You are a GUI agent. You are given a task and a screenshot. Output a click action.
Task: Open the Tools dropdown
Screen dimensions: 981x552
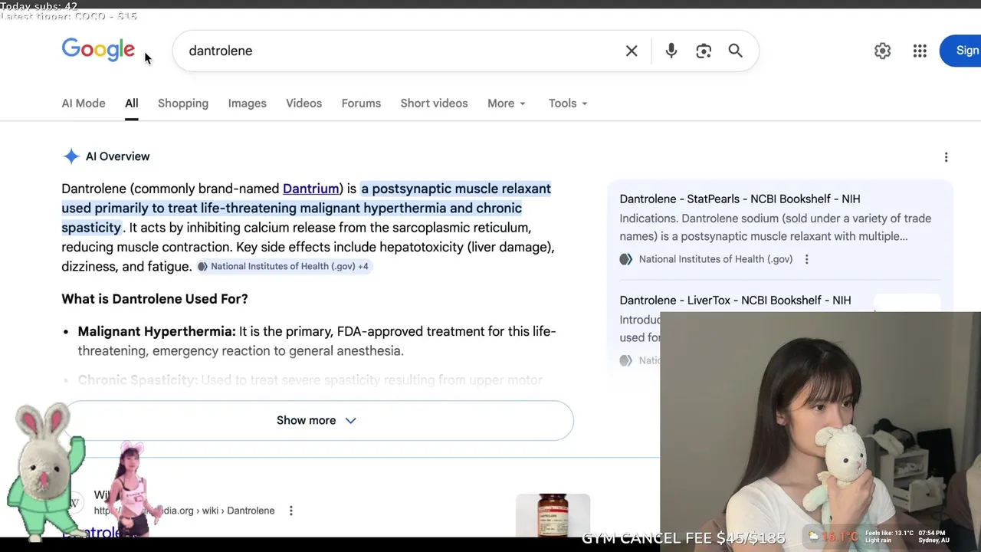(568, 103)
